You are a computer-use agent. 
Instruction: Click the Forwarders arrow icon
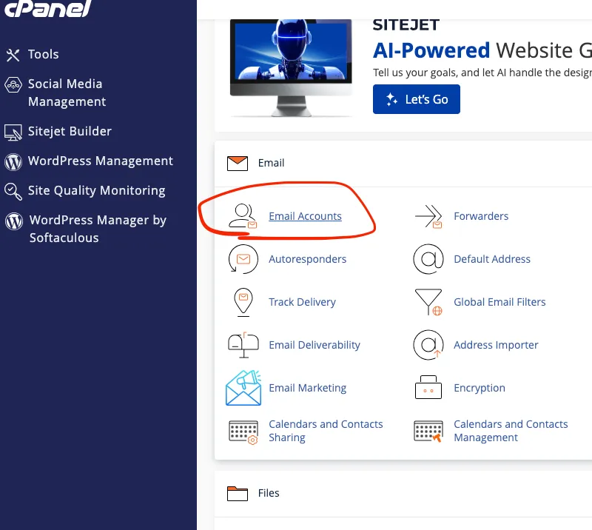pyautogui.click(x=428, y=216)
